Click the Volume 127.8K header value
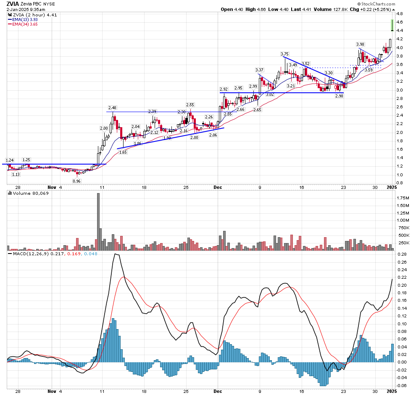Image resolution: width=416 pixels, height=395 pixels. (x=339, y=9)
